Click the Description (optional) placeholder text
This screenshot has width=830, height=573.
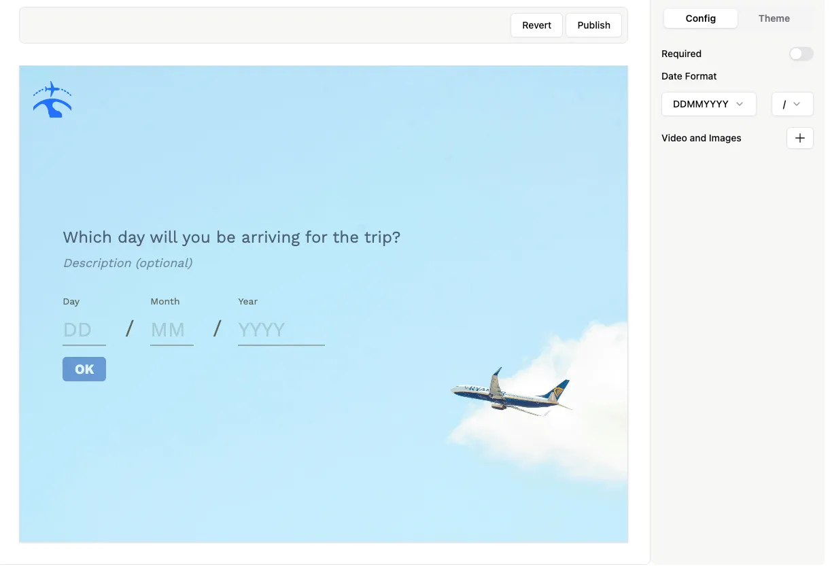point(128,263)
